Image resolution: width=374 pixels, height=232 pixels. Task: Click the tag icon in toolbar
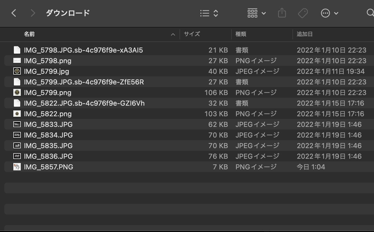point(303,13)
